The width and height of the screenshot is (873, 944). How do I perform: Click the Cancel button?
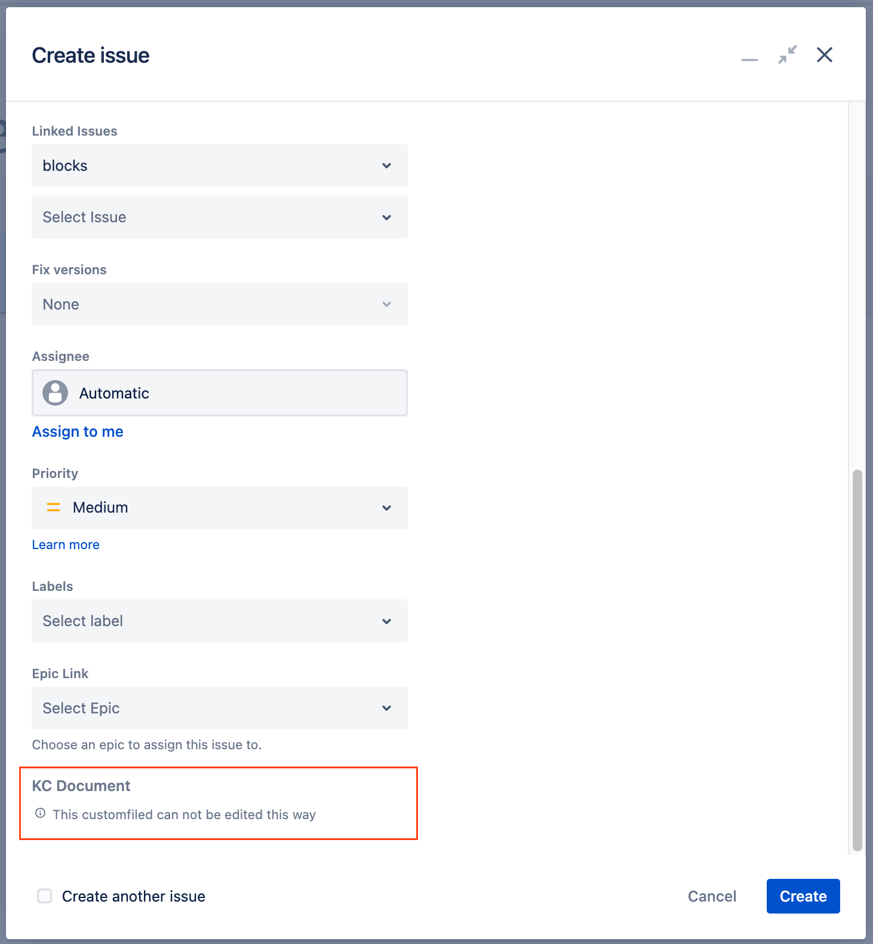[x=712, y=896]
